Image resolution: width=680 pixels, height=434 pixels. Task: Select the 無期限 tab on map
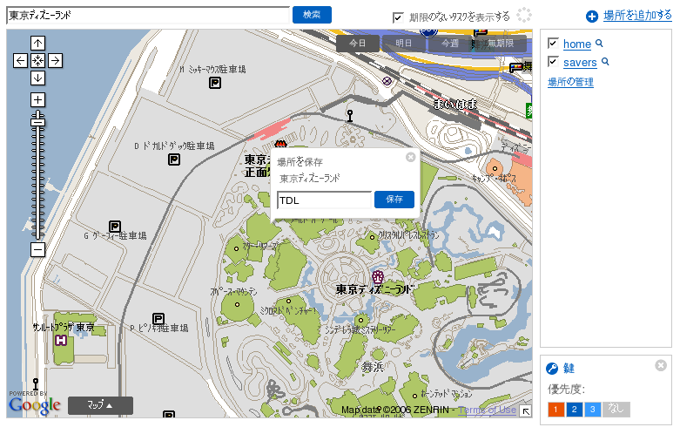tap(501, 43)
